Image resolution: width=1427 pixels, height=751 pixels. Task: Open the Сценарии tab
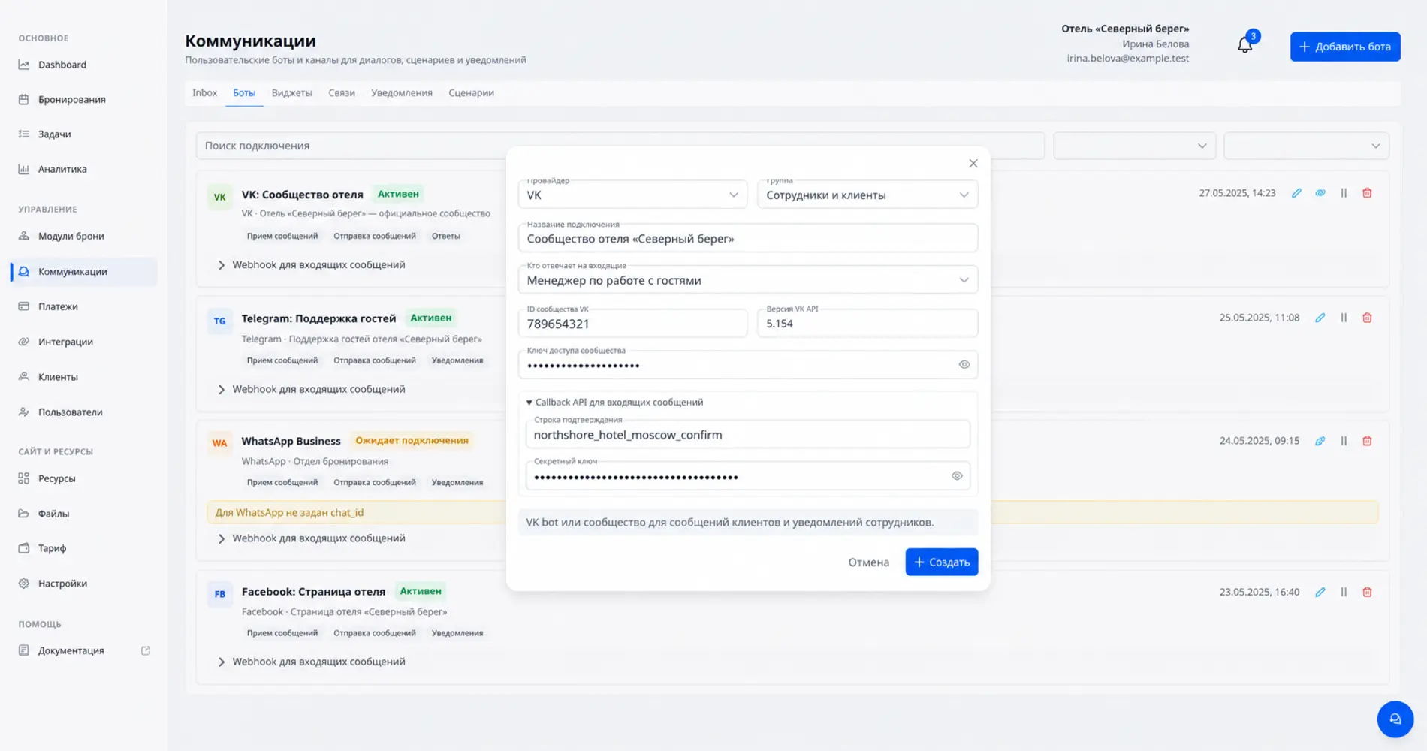(471, 93)
